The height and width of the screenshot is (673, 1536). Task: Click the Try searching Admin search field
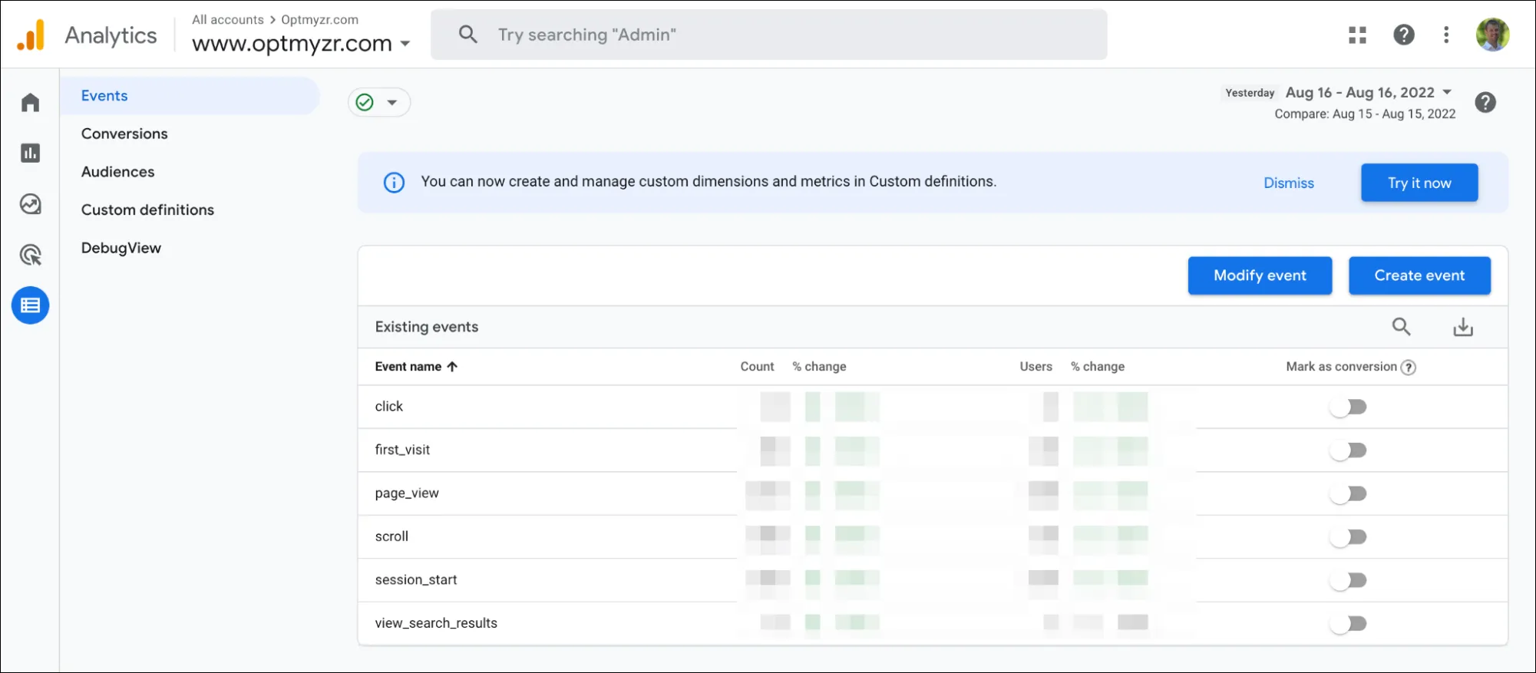pos(768,35)
